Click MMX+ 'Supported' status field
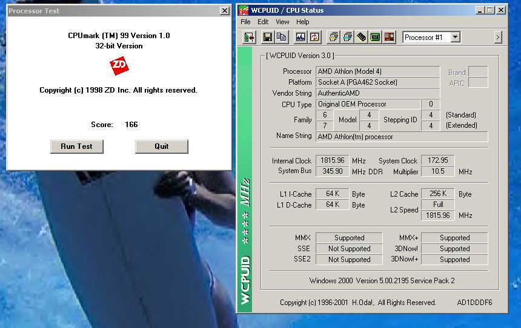This screenshot has width=521, height=328. click(454, 238)
